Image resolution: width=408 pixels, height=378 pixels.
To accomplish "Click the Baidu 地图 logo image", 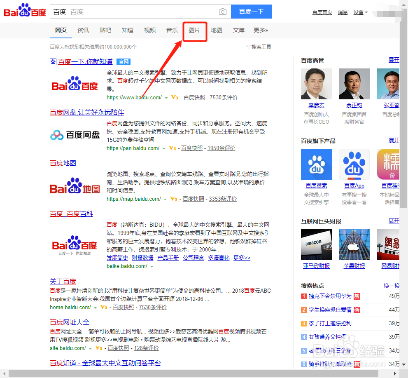I will pyautogui.click(x=75, y=186).
